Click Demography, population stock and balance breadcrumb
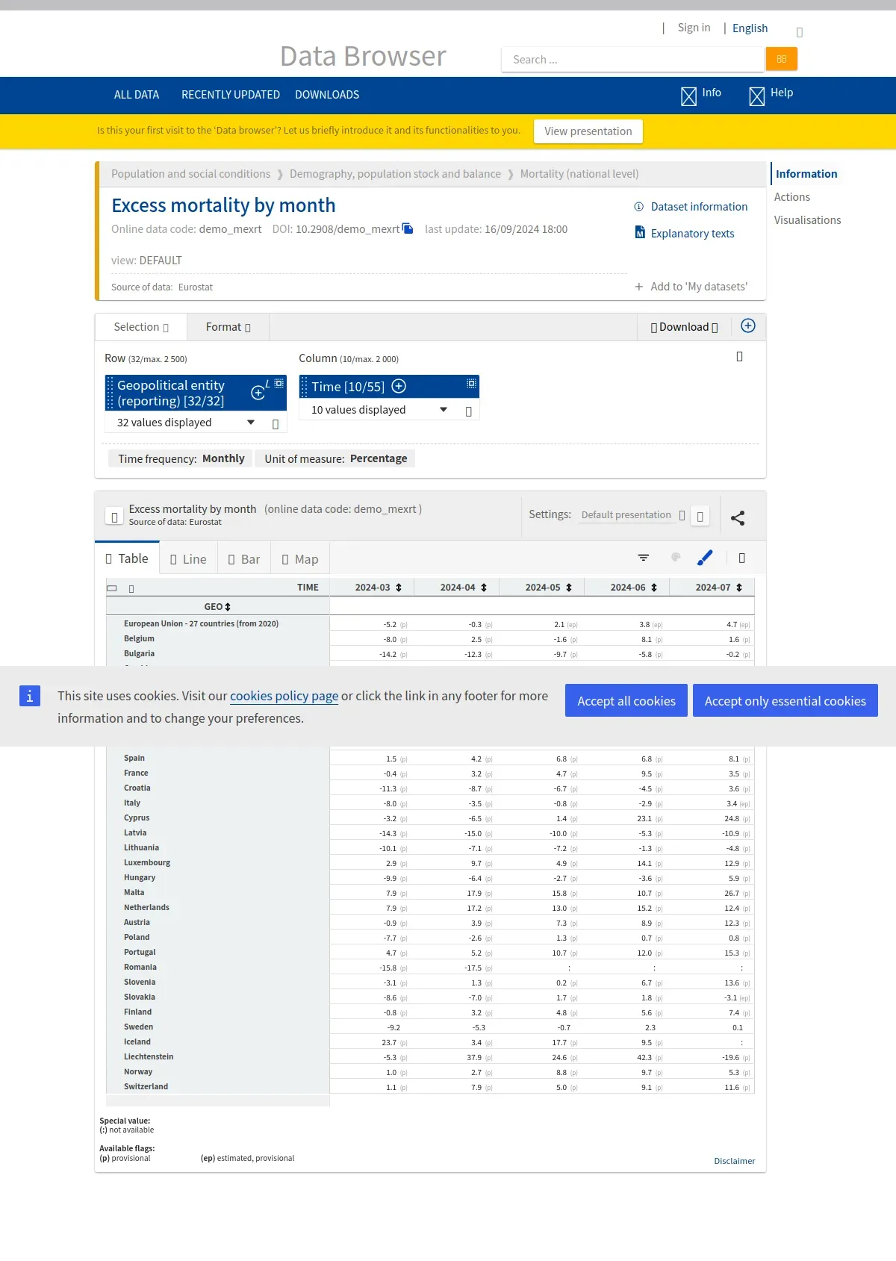The width and height of the screenshot is (896, 1261). pos(395,174)
